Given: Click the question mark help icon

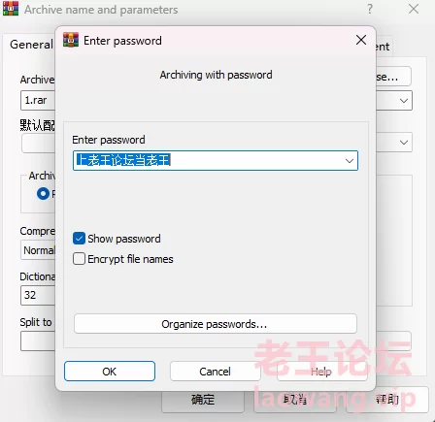Looking at the screenshot, I should (x=370, y=9).
